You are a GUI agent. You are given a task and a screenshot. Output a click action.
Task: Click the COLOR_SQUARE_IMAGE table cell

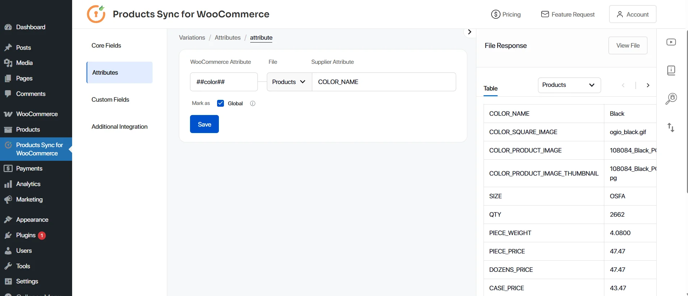544,132
